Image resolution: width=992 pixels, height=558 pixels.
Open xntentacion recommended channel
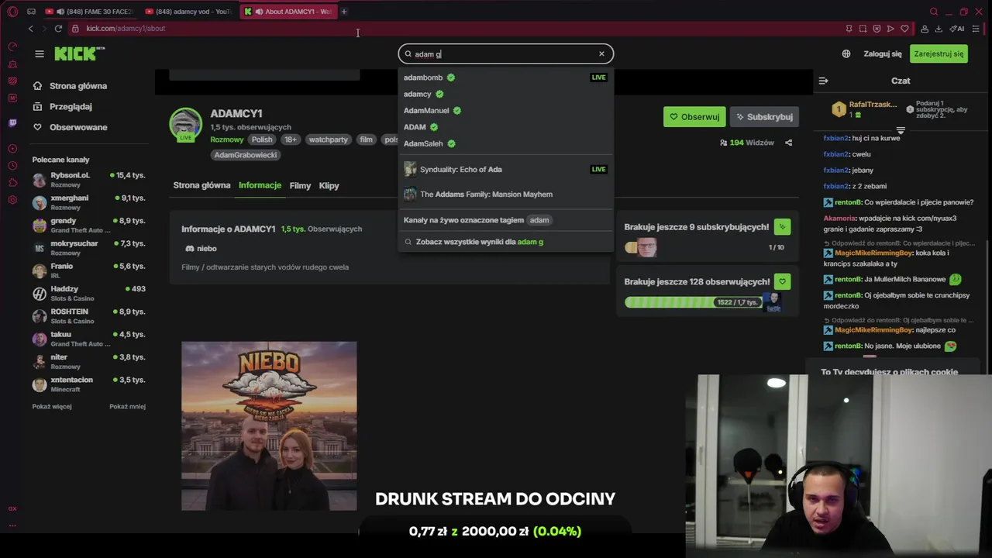tap(89, 384)
